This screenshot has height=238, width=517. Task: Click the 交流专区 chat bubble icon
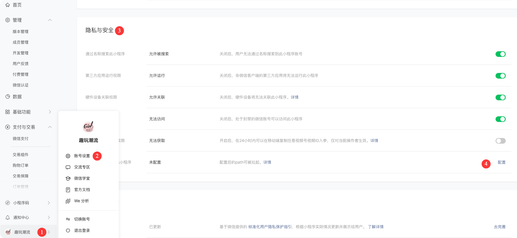pos(68,167)
